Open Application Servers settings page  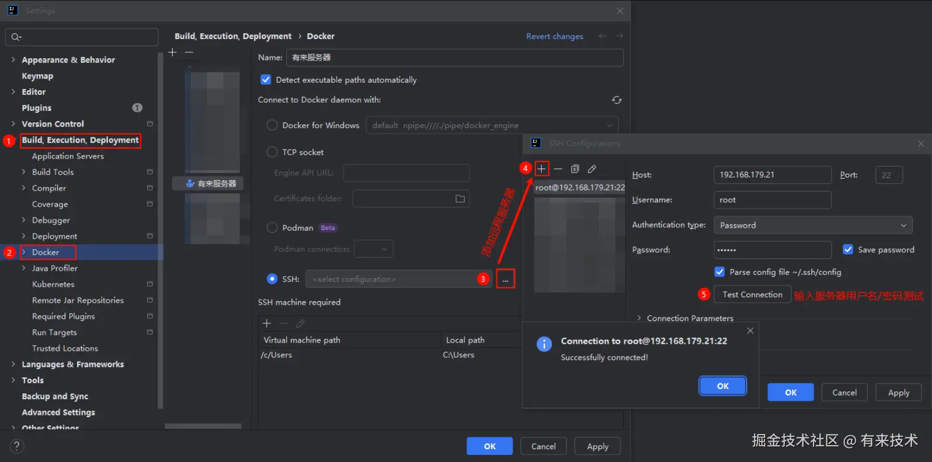click(x=68, y=156)
